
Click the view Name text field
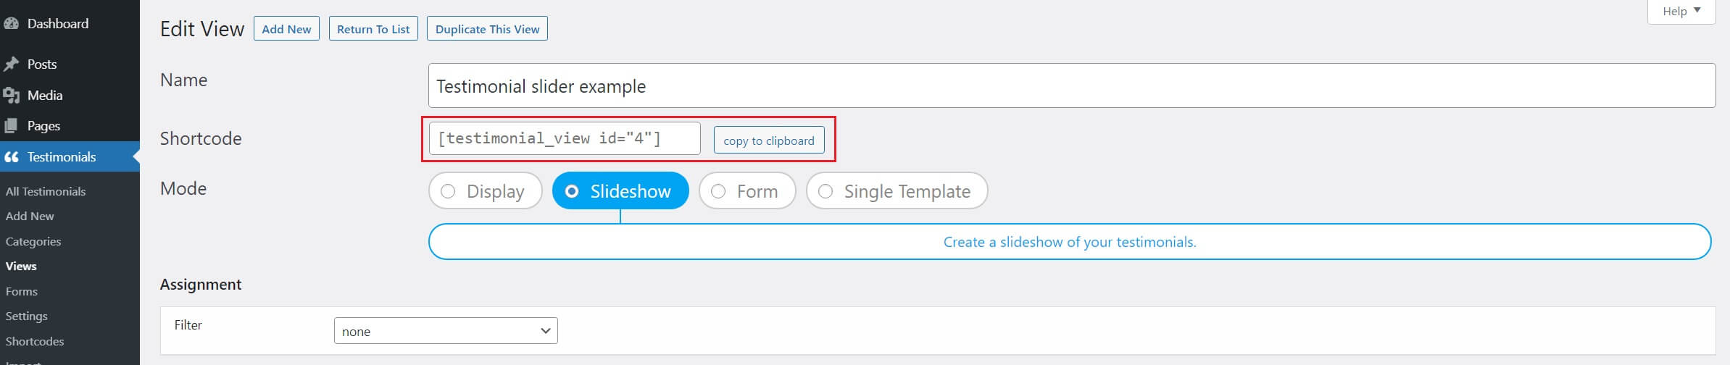coord(1072,85)
